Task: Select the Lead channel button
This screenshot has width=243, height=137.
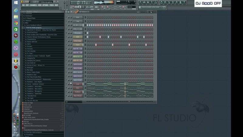Action: click(x=78, y=84)
